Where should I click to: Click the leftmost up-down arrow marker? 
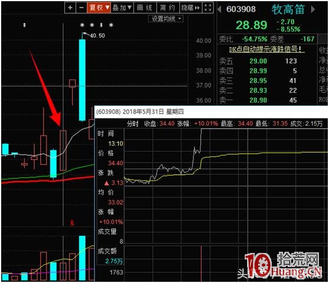[24, 25]
